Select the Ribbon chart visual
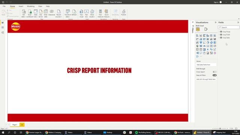 click(215, 39)
